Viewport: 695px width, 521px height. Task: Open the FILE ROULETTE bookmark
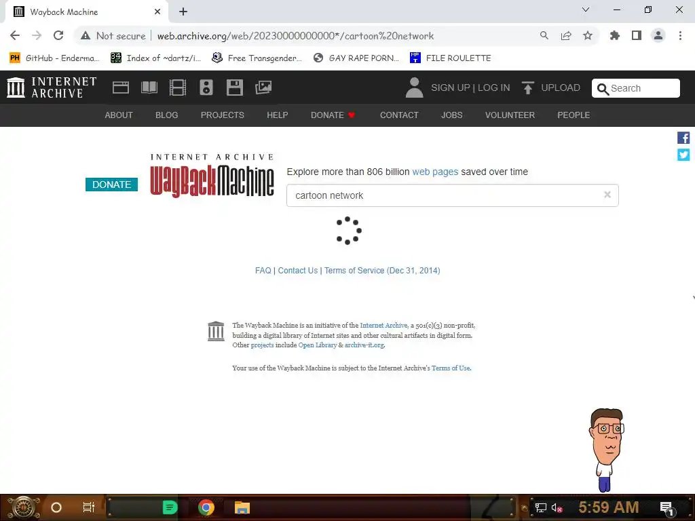point(451,58)
